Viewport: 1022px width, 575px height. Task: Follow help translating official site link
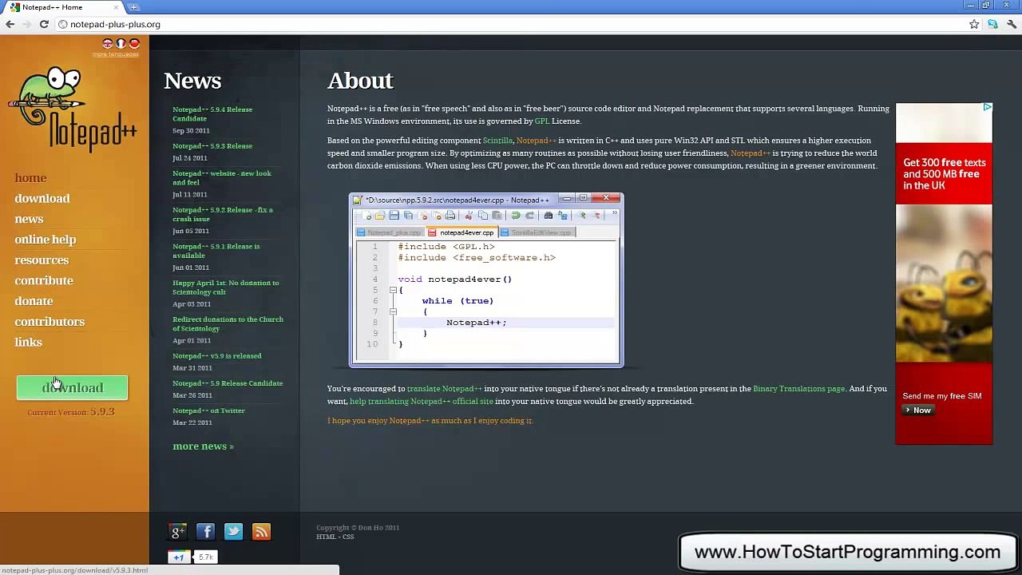[422, 402]
